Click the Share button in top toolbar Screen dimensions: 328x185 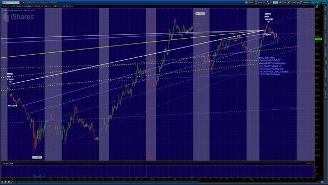(x=249, y=3)
